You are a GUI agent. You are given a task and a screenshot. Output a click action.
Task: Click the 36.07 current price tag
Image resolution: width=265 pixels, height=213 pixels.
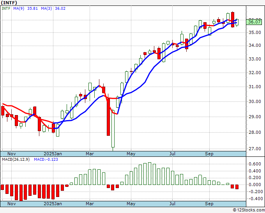(x=254, y=22)
